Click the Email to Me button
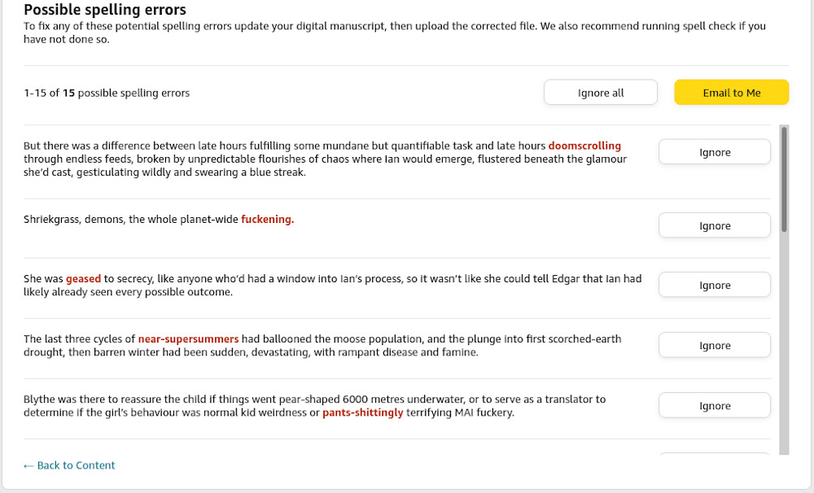 [732, 93]
